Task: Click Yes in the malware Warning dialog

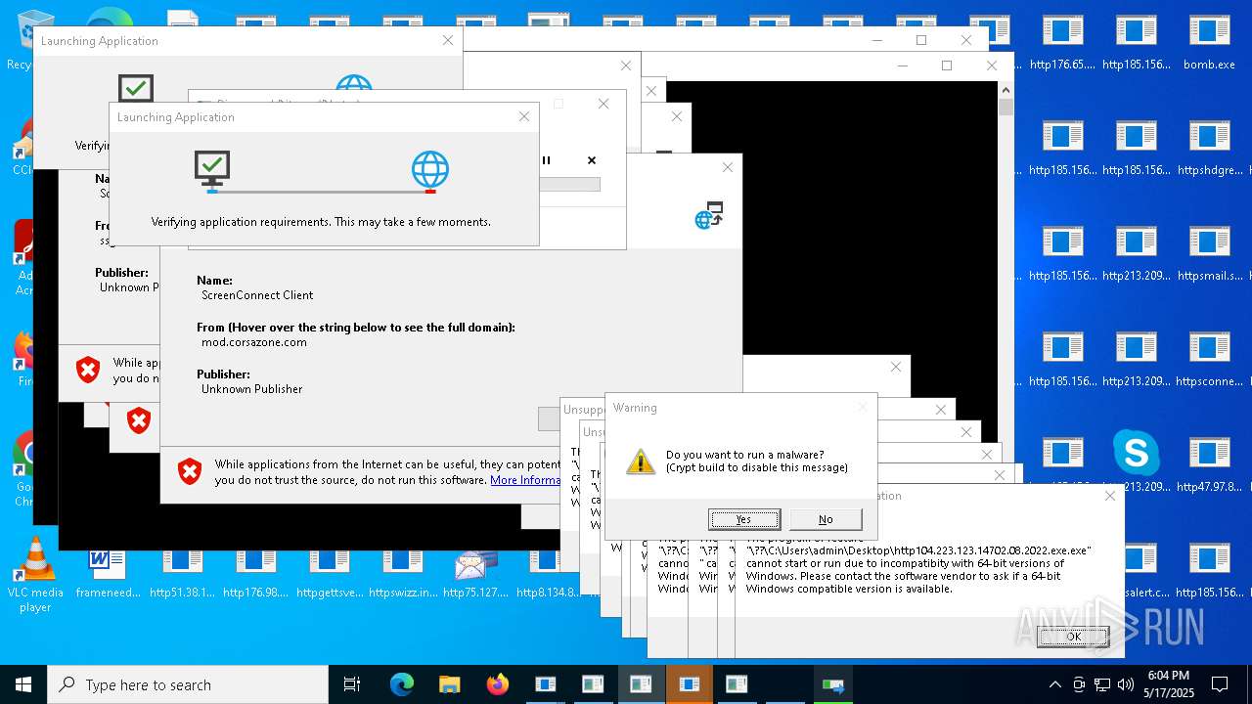Action: click(x=744, y=519)
